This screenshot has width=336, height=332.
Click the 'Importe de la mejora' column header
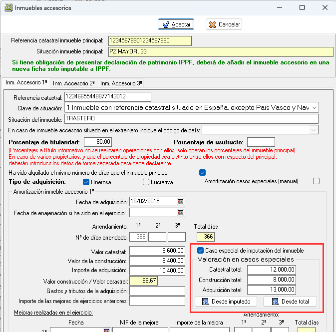click(x=199, y=323)
